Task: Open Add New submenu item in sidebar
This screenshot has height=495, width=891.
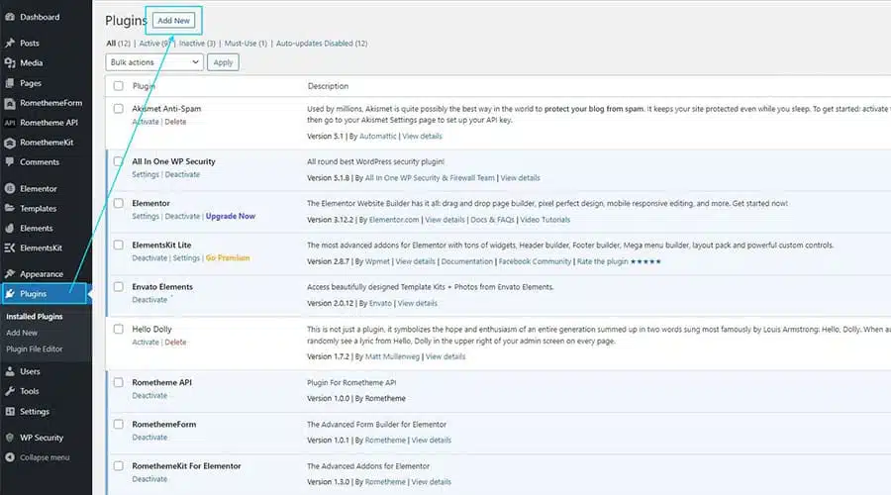Action: point(22,333)
